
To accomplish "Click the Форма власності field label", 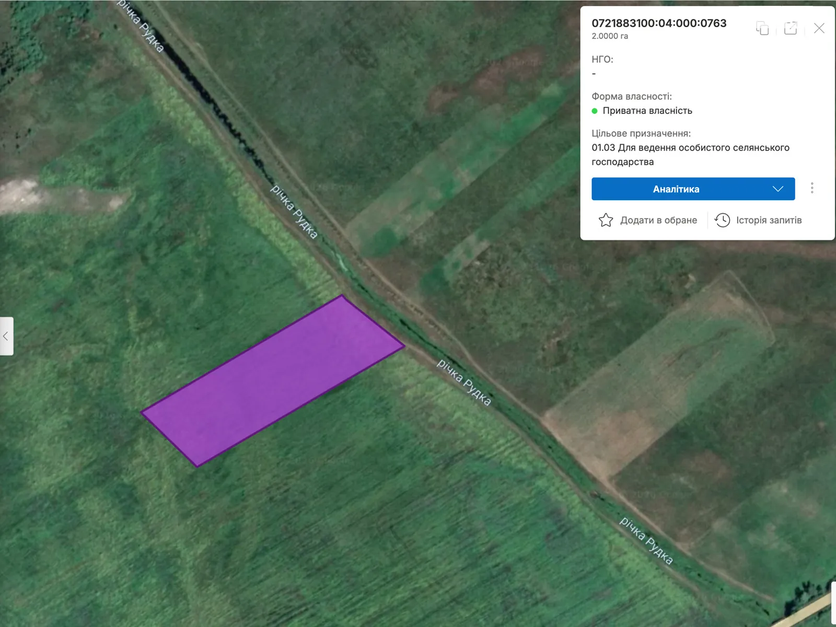I will click(x=632, y=96).
